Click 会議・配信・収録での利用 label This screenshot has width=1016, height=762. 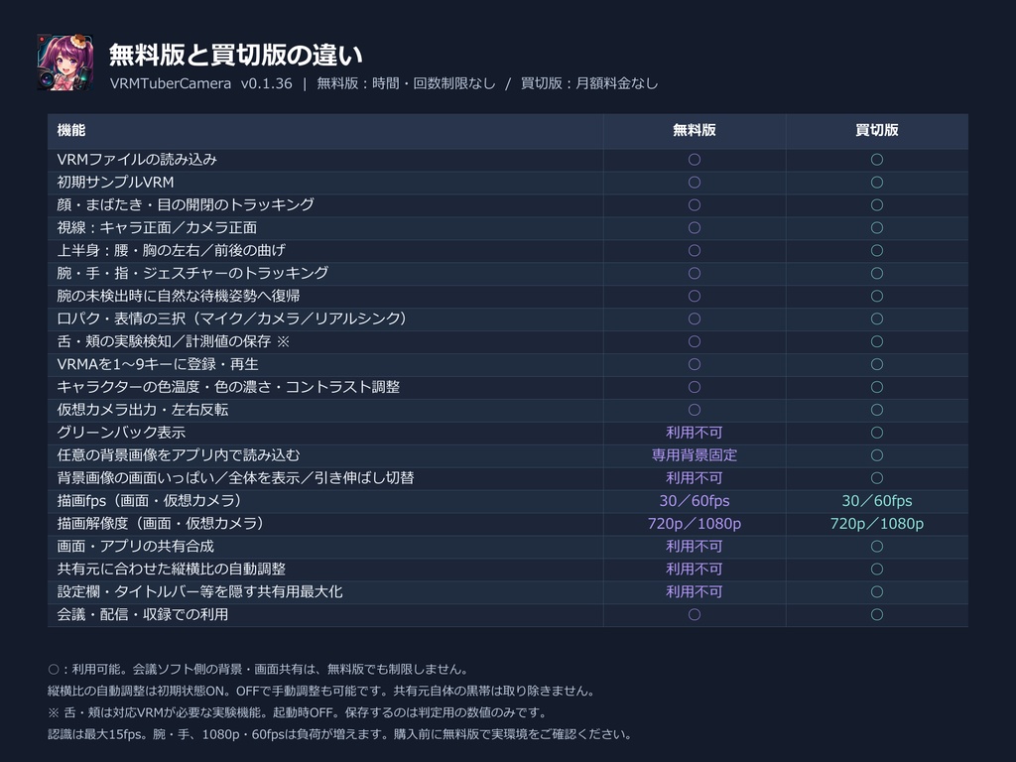coord(143,614)
